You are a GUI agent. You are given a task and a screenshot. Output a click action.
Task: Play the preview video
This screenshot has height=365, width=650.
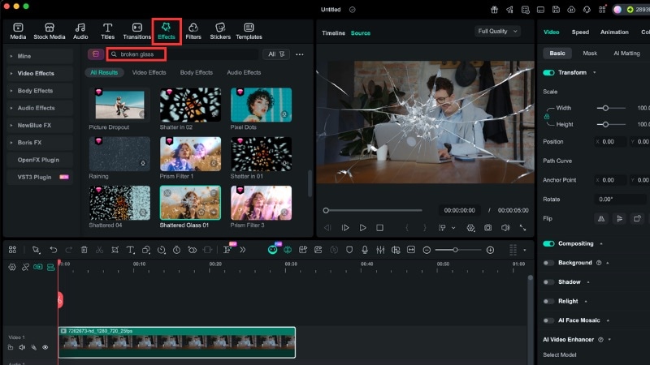(x=362, y=228)
